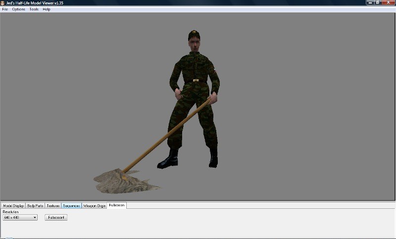Image resolution: width=396 pixels, height=239 pixels.
Task: Switch to the Sequences tab
Action: (x=71, y=206)
